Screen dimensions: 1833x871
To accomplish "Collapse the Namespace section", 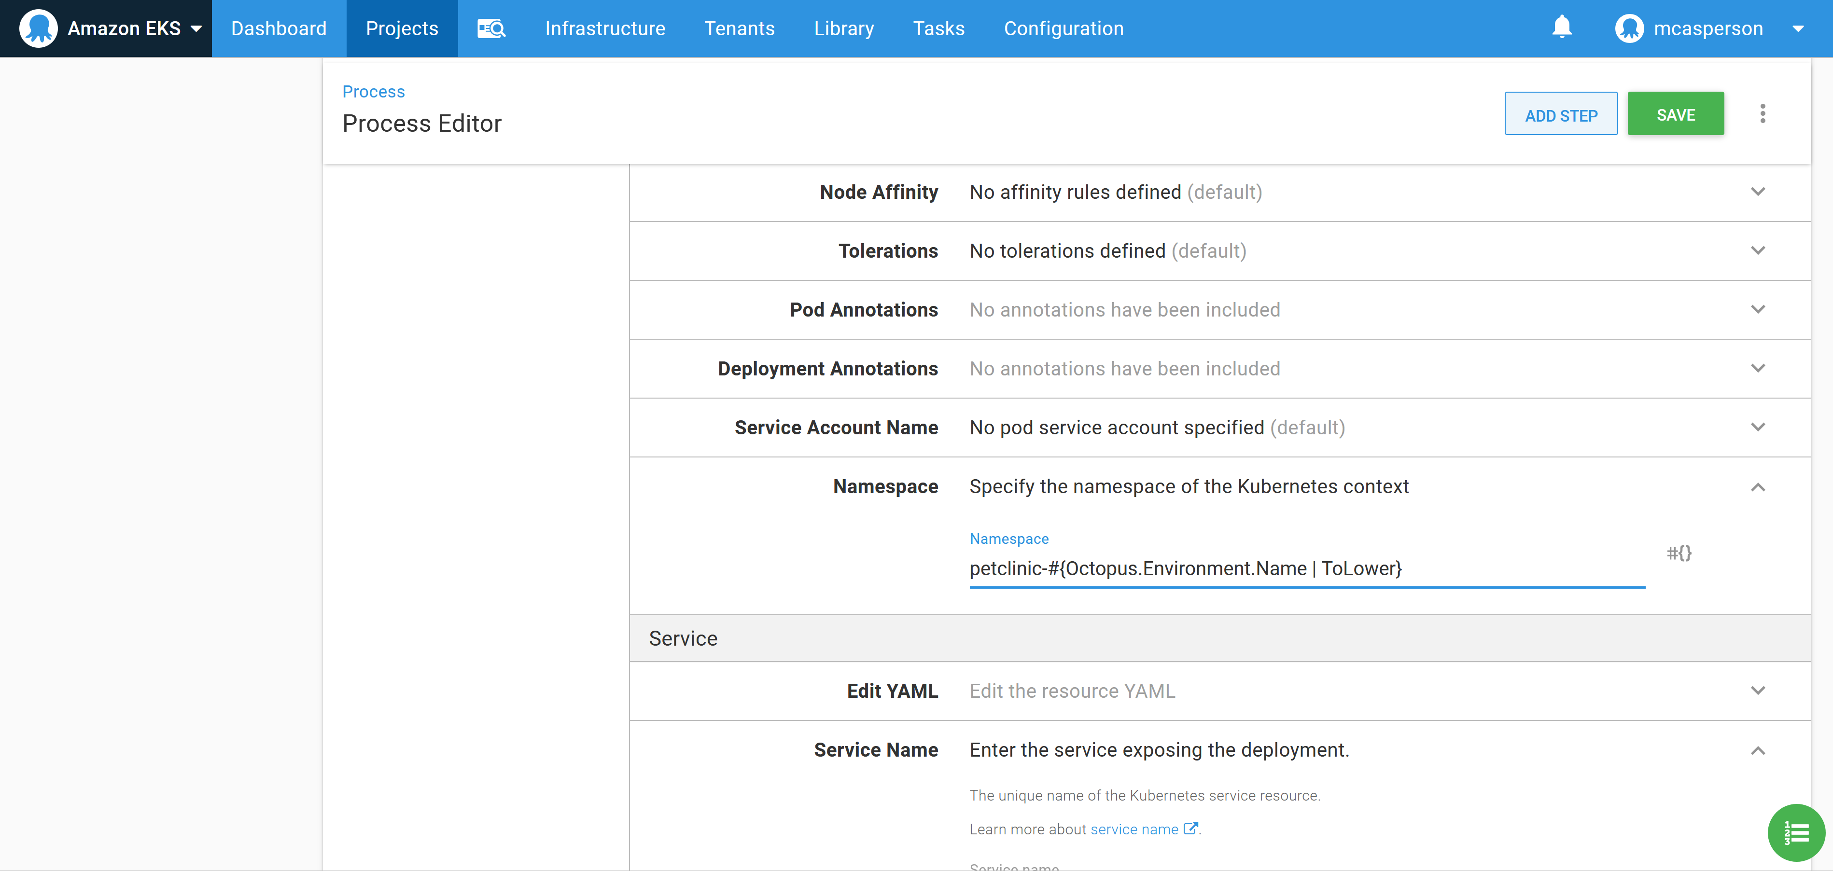I will click(x=1757, y=487).
